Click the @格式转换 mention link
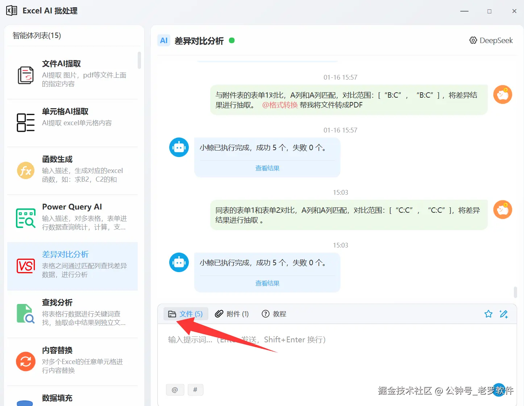Screen dimensions: 524x406 pyautogui.click(x=280, y=105)
